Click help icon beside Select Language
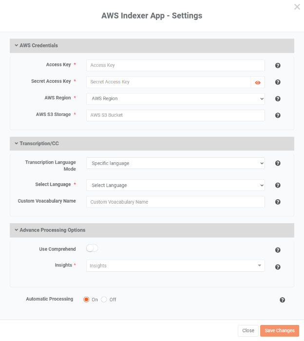The image size is (304, 341). point(278,186)
